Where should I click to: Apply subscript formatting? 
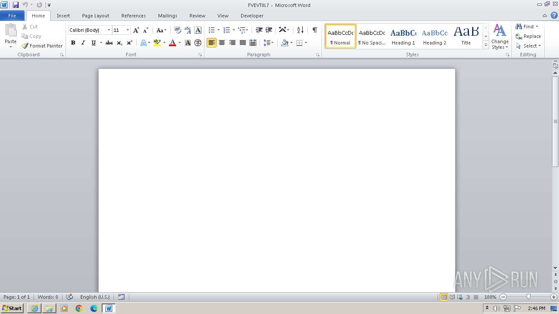tap(120, 43)
